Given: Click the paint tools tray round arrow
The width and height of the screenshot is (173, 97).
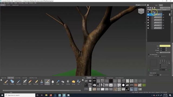Looking at the screenshot, I should tap(1, 80).
